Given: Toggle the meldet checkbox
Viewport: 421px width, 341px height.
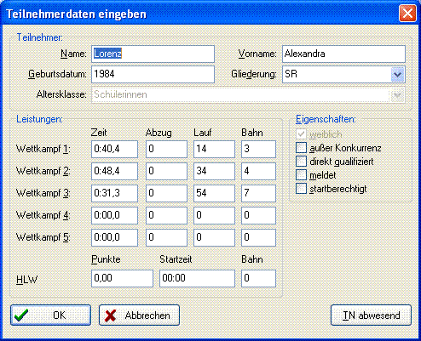Looking at the screenshot, I should pyautogui.click(x=301, y=175).
